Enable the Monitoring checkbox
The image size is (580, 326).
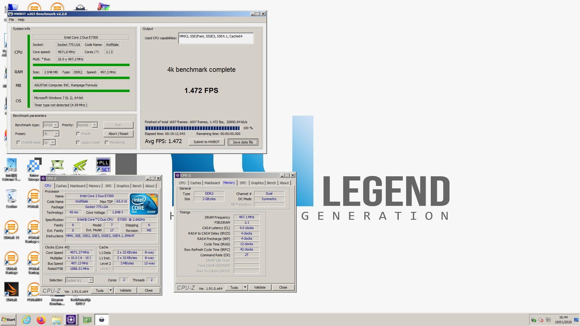pos(107,142)
